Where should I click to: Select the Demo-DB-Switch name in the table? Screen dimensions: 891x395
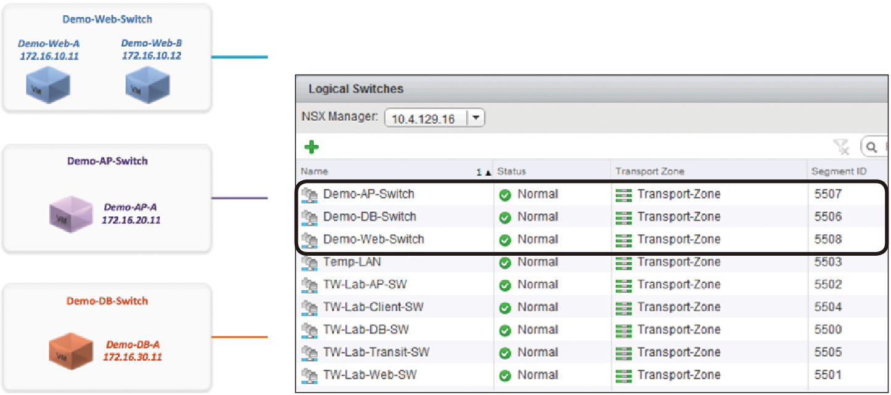(x=369, y=217)
